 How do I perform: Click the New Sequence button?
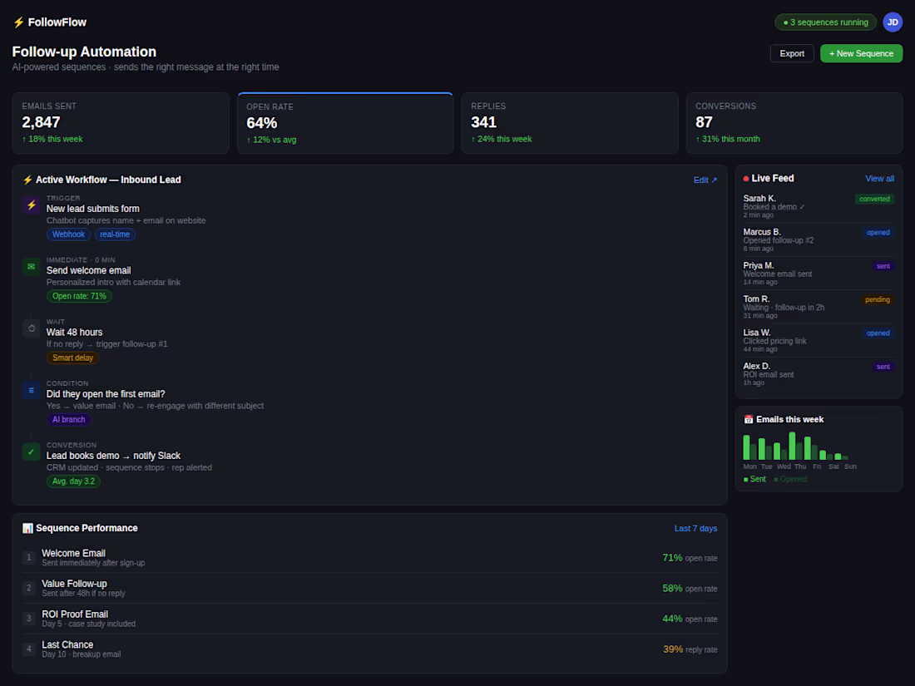tap(861, 53)
